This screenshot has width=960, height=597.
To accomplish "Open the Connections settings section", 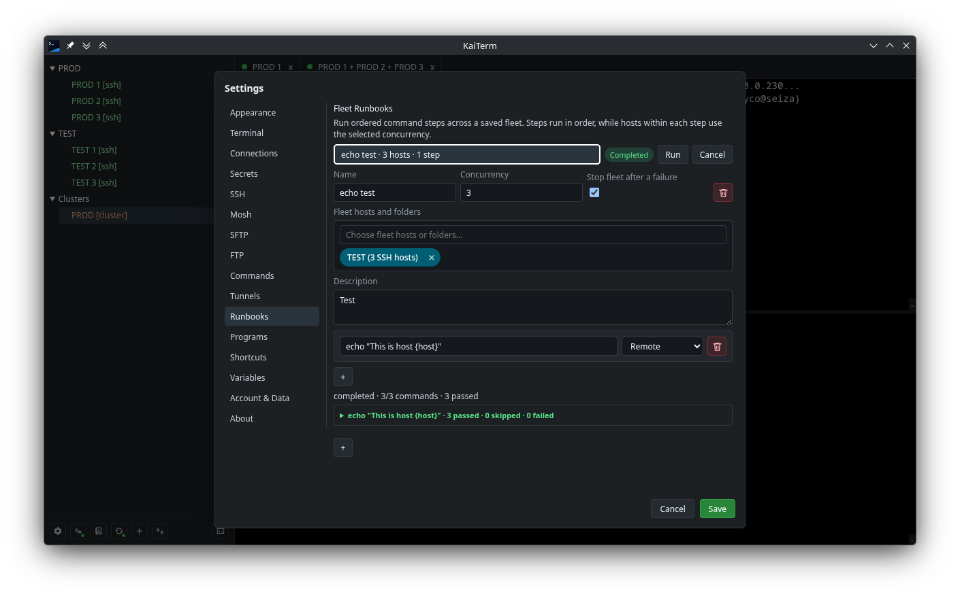I will 272,154.
